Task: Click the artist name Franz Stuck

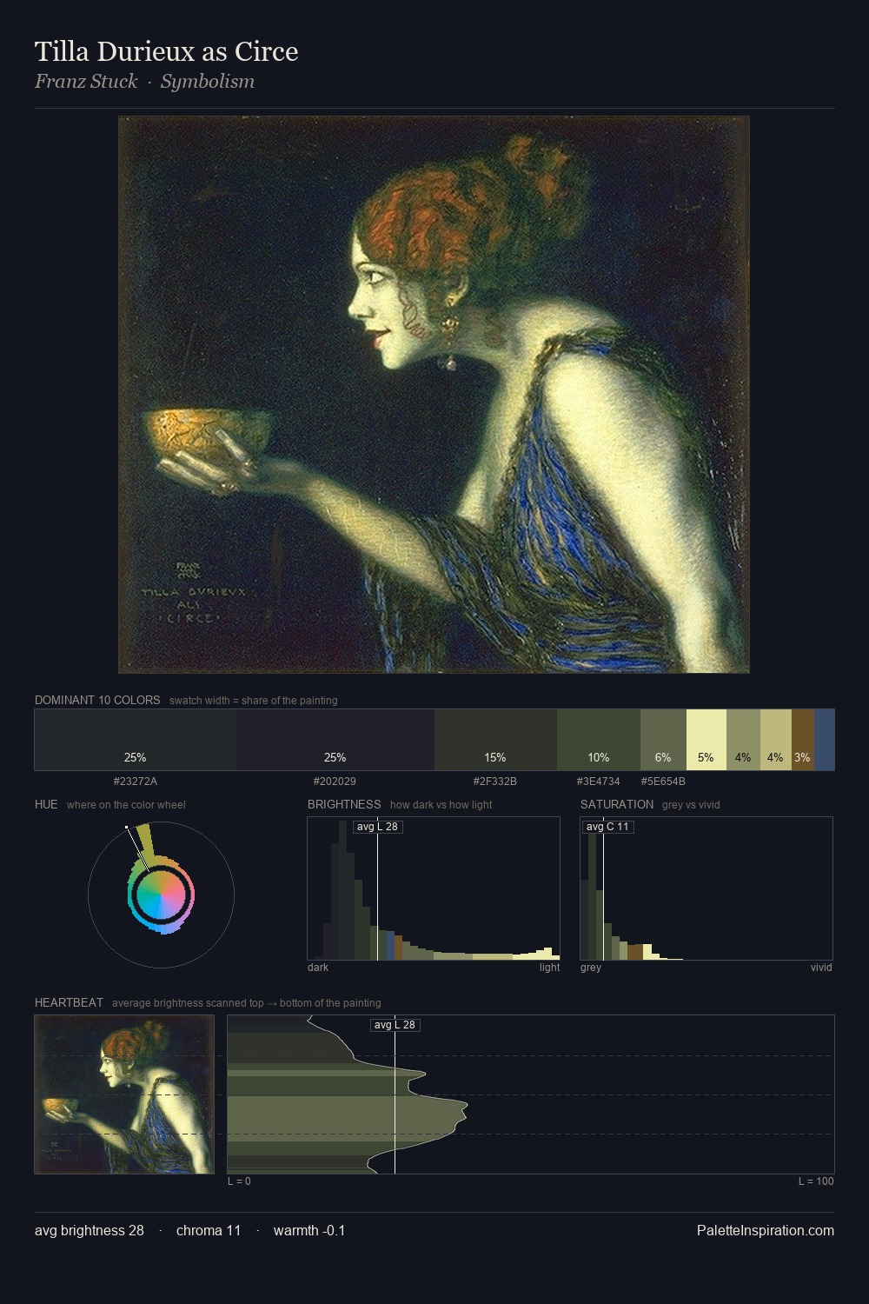Action: [86, 82]
